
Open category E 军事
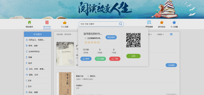(x=37, y=57)
